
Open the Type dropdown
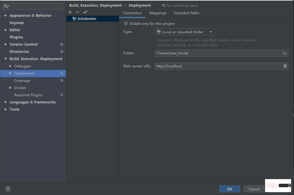coord(184,32)
